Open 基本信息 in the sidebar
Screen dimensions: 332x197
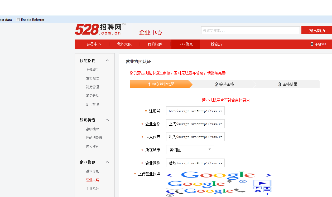[x=92, y=171]
